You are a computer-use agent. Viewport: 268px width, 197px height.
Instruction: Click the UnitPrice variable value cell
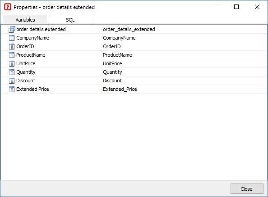coord(185,63)
